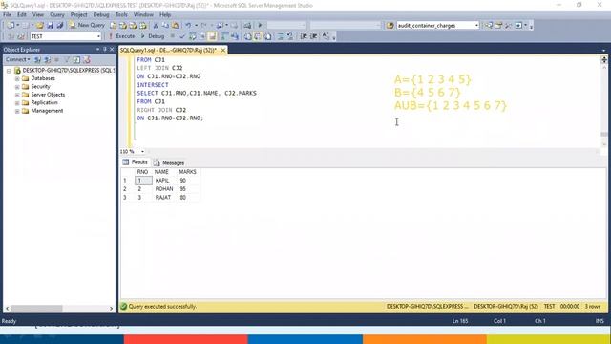The height and width of the screenshot is (344, 611).
Task: Click the green Start play icon
Action: coord(260,26)
